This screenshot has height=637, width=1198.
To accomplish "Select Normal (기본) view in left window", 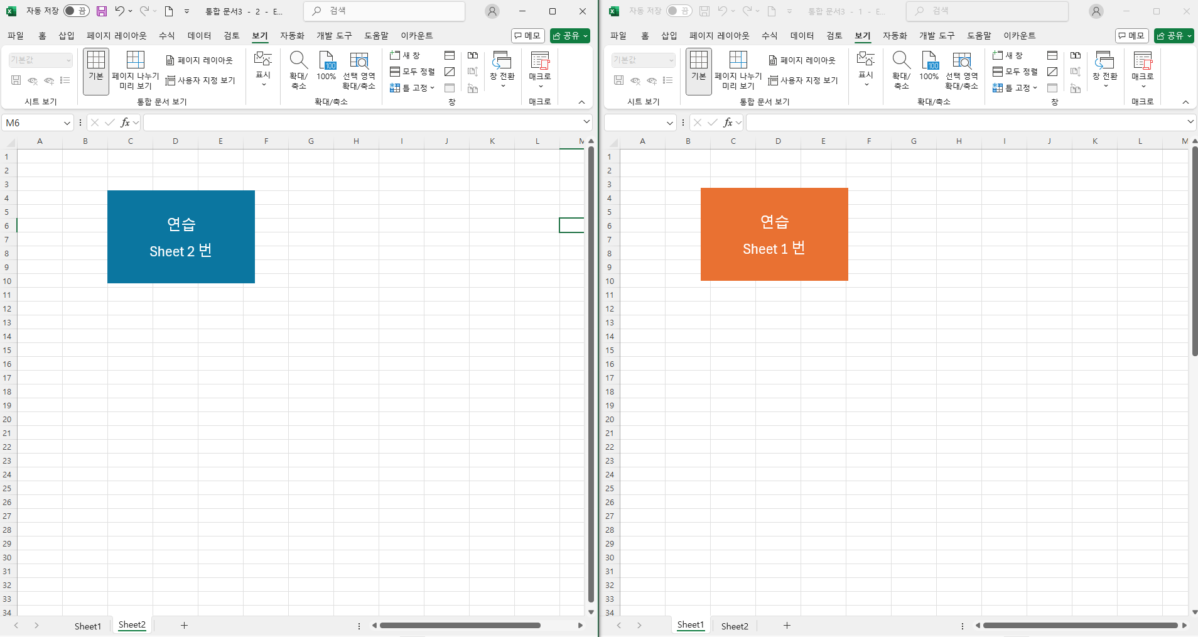I will coord(96,71).
